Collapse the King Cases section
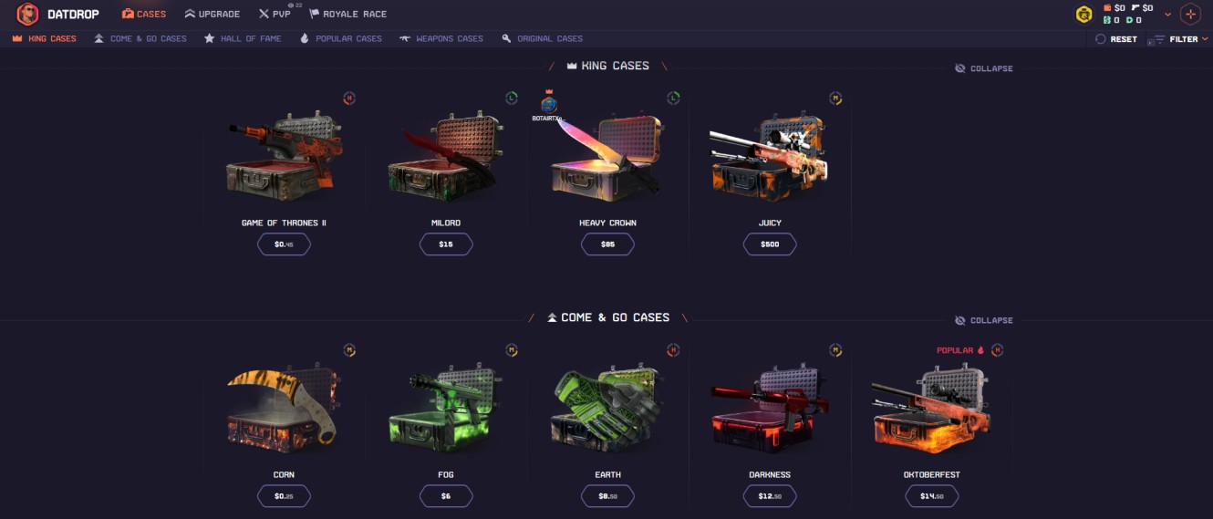The width and height of the screenshot is (1213, 519). 983,68
